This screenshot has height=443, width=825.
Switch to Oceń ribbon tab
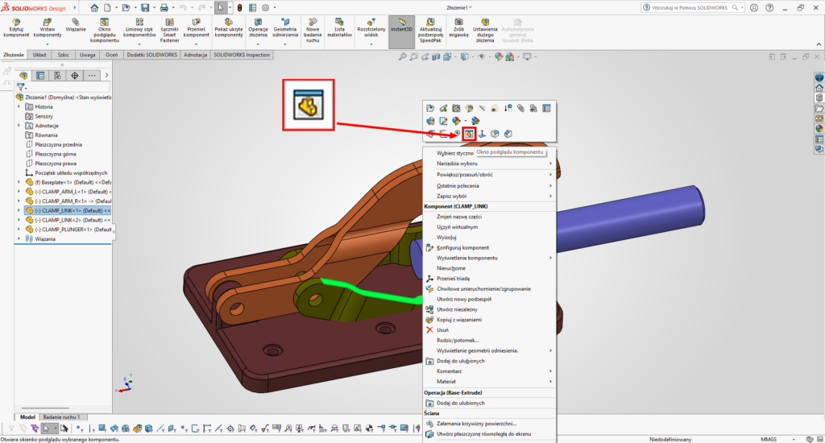click(x=111, y=55)
